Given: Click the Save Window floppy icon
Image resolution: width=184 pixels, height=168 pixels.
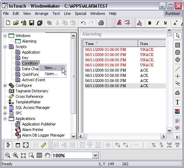Looking at the screenshot, I should click(32, 23).
